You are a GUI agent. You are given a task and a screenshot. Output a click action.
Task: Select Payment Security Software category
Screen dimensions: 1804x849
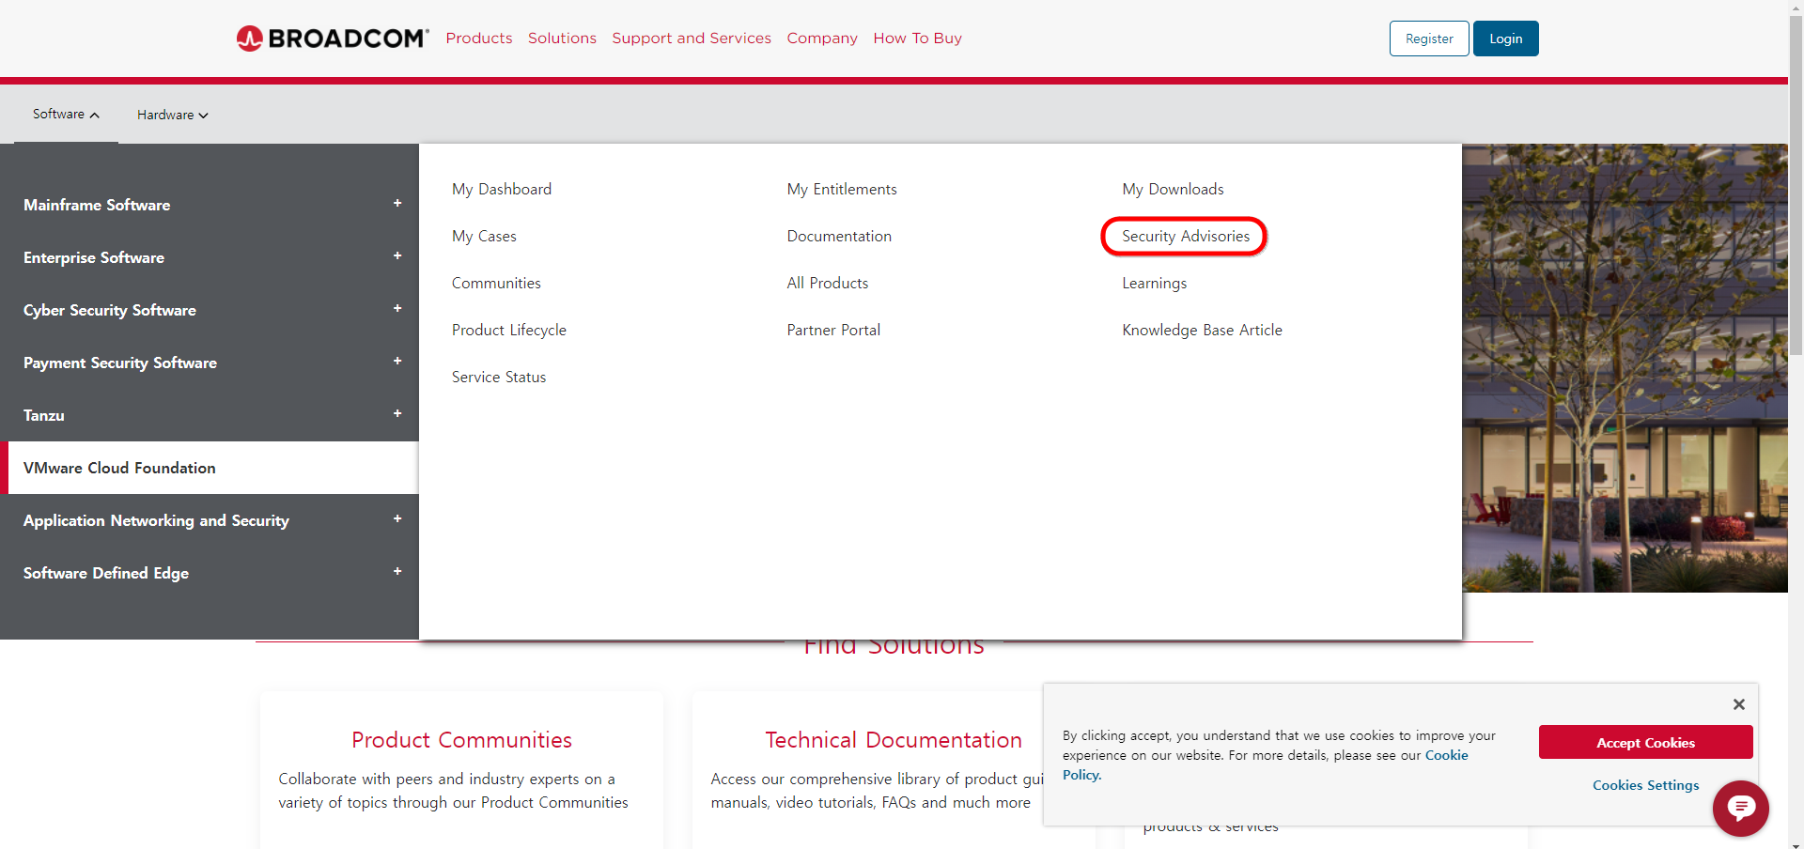click(120, 363)
